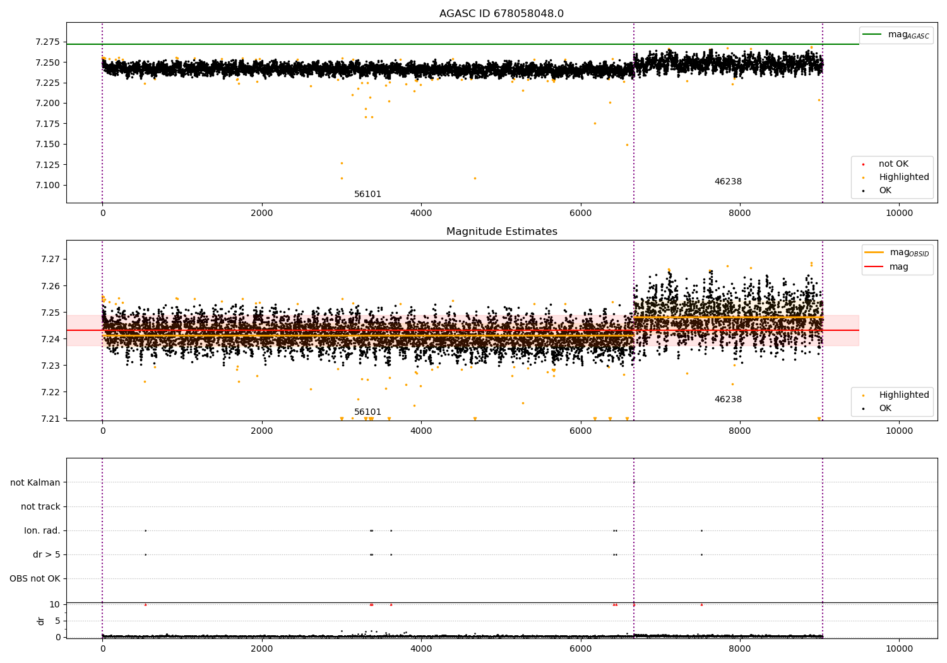The height and width of the screenshot is (663, 947).
Task: Click the "7.200" y-axis tick in top plot
Action: tap(48, 104)
